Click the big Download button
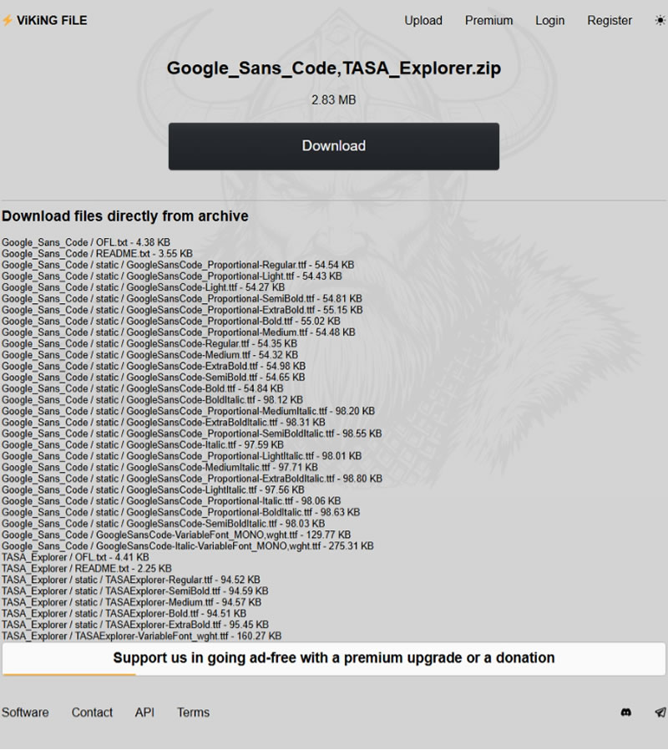 334,146
